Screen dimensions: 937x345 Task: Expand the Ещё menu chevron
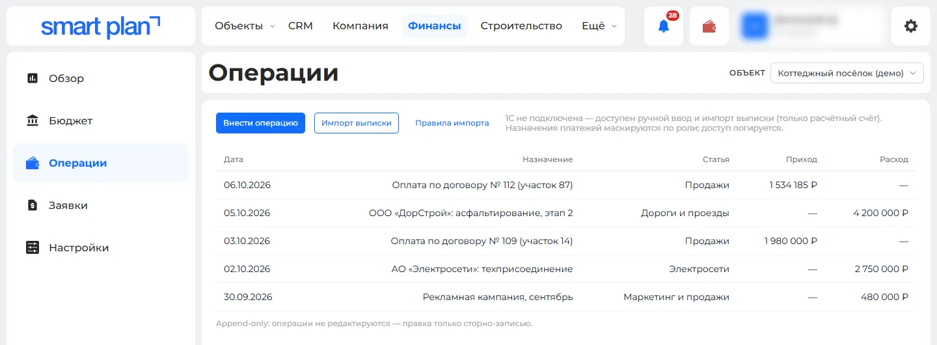614,27
